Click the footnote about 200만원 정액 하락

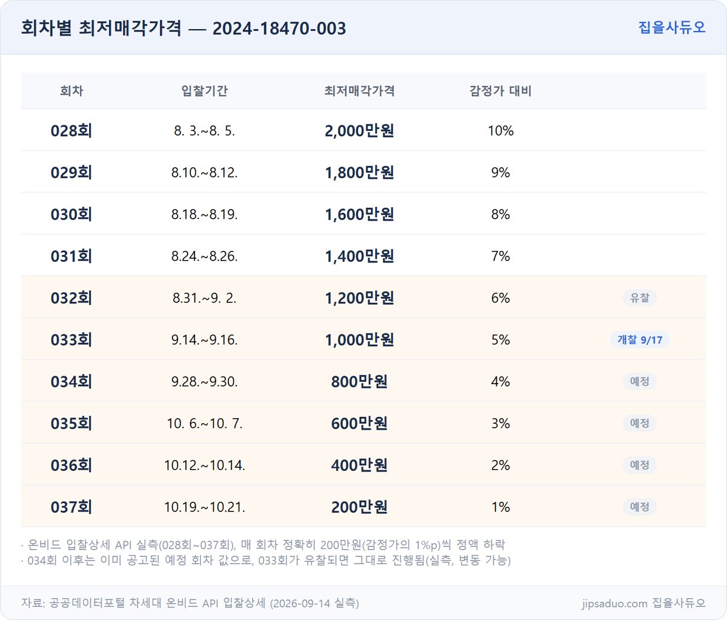[263, 544]
